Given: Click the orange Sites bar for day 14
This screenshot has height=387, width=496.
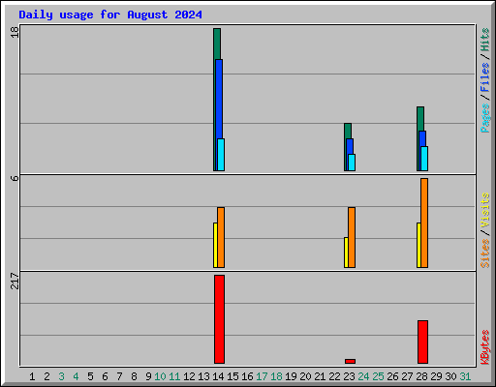Looking at the screenshot, I should coord(221,238).
